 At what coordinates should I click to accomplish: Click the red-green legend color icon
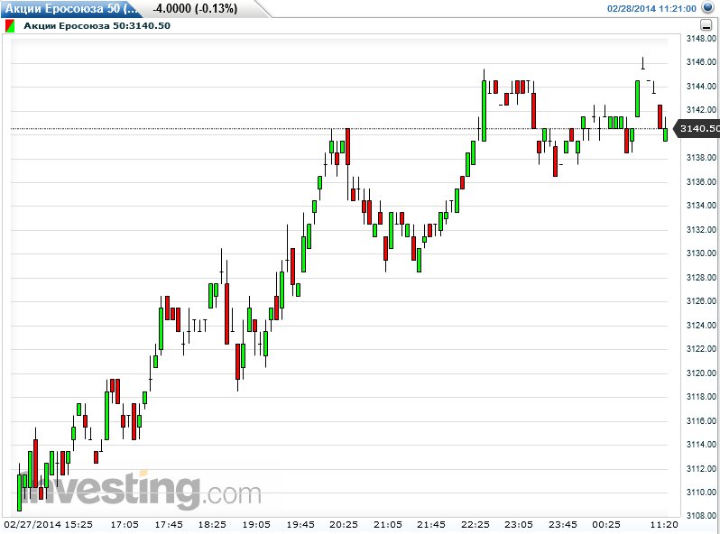(10, 26)
